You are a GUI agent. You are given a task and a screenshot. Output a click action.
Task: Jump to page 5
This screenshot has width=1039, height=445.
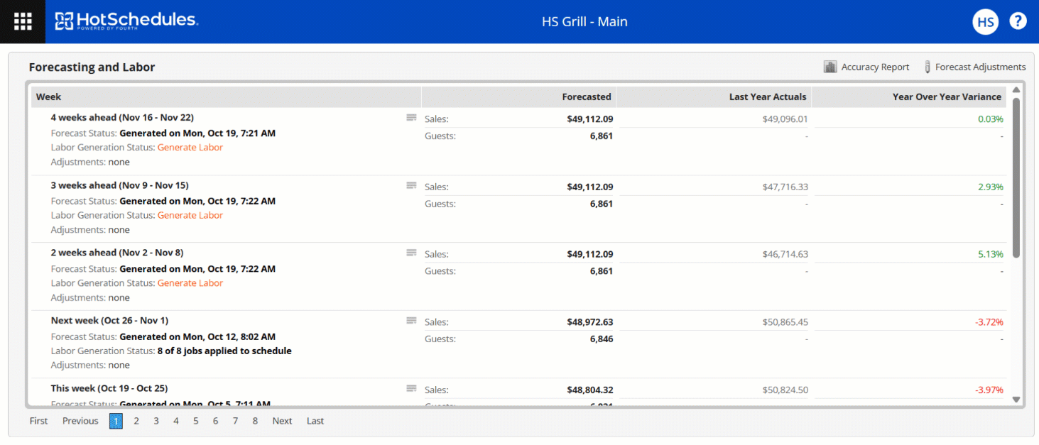pyautogui.click(x=196, y=421)
